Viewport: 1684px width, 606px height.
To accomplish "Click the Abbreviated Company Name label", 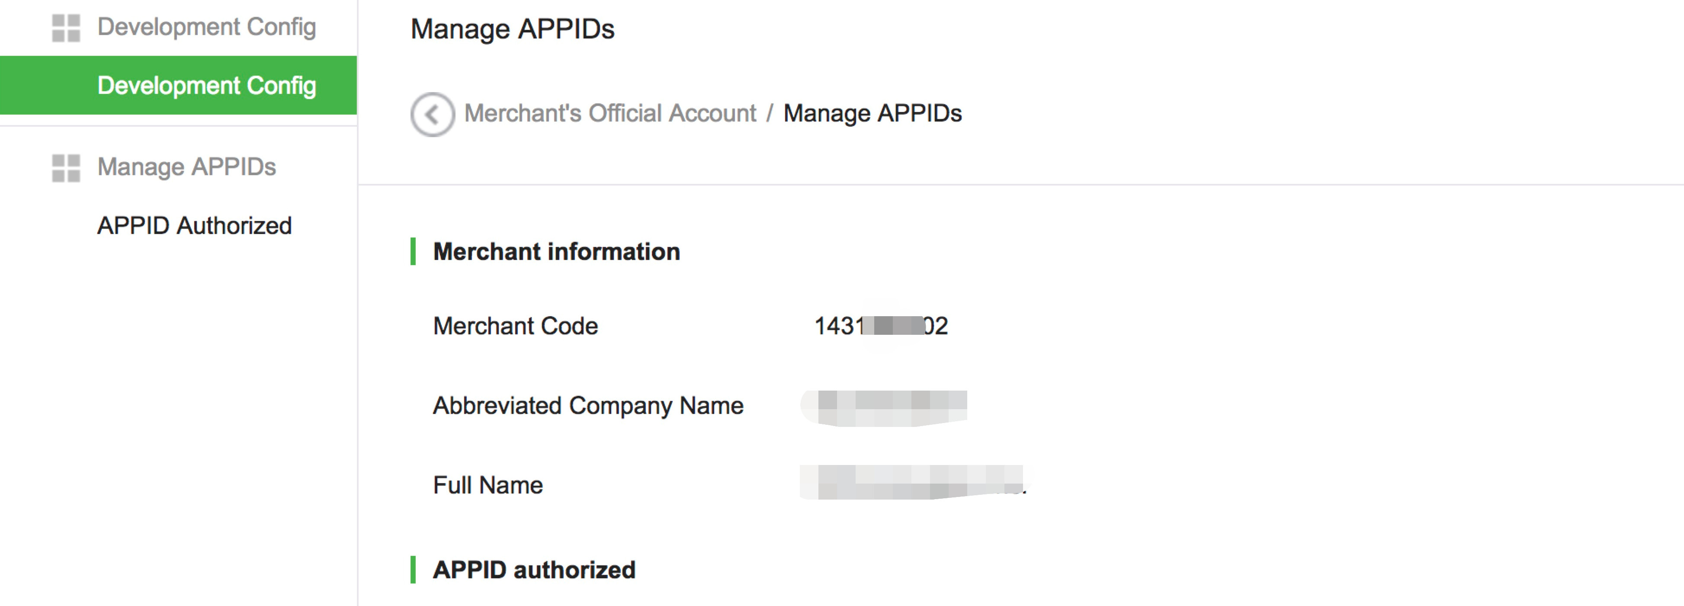I will tap(588, 406).
